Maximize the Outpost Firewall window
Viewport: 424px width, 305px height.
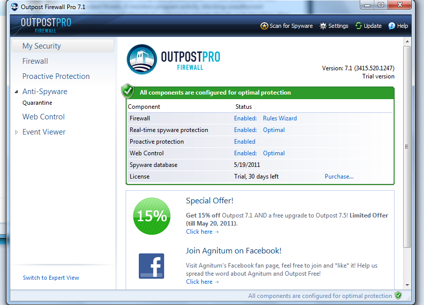(381, 5)
